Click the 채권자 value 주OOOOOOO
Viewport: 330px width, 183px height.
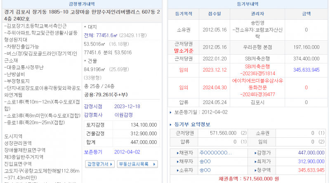click(x=215, y=152)
